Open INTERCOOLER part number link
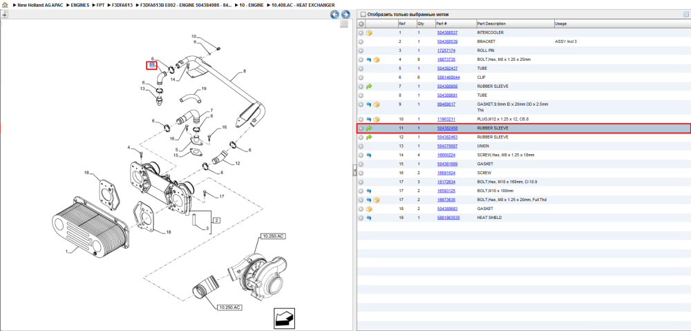The width and height of the screenshot is (691, 331). (x=447, y=32)
